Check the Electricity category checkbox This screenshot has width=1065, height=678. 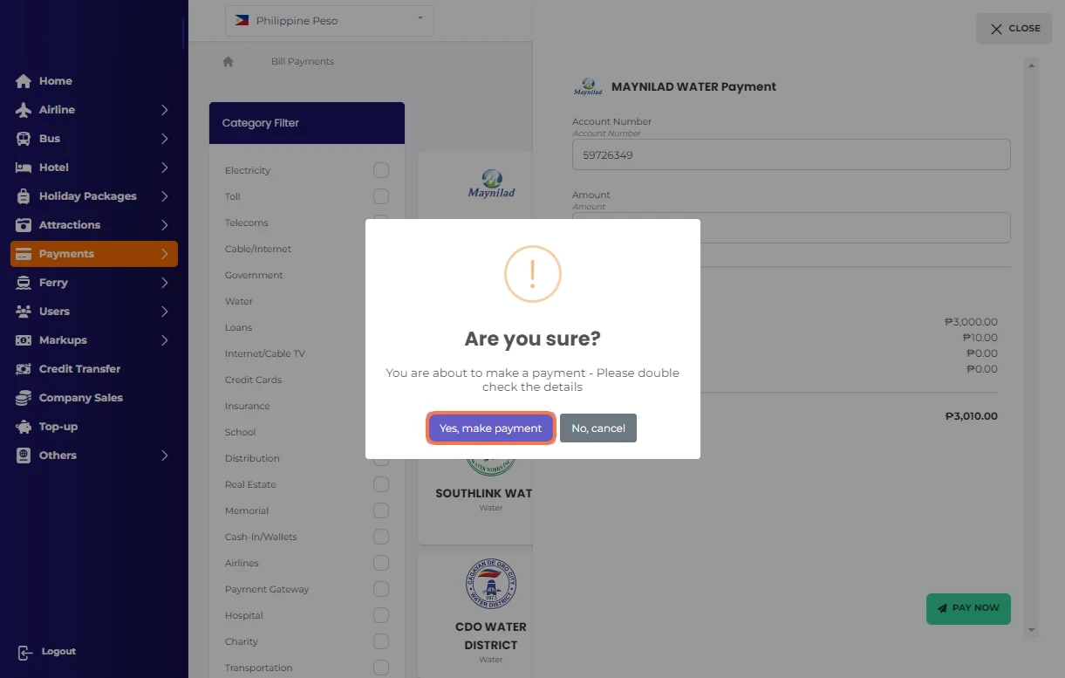point(381,170)
